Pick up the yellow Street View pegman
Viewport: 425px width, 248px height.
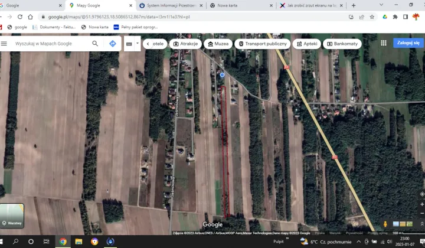click(385, 224)
